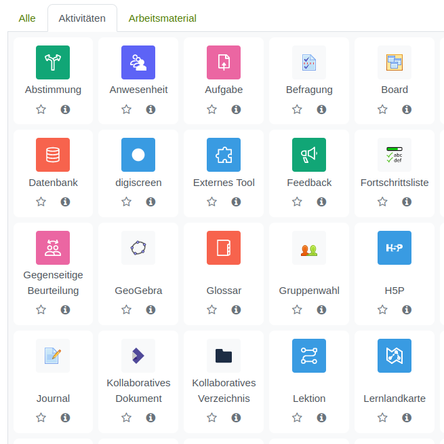Toggle favorite star for GeoGebra
Screen dimensions: 444x444
pyautogui.click(x=126, y=310)
